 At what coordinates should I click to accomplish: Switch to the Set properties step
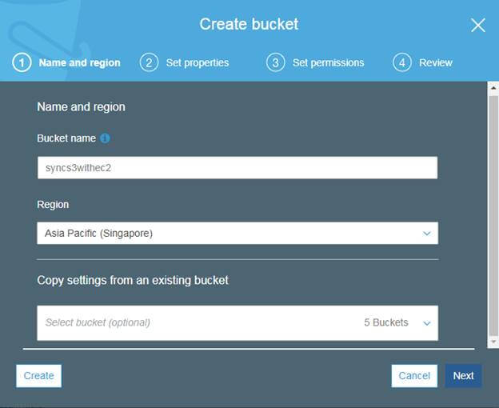(198, 62)
